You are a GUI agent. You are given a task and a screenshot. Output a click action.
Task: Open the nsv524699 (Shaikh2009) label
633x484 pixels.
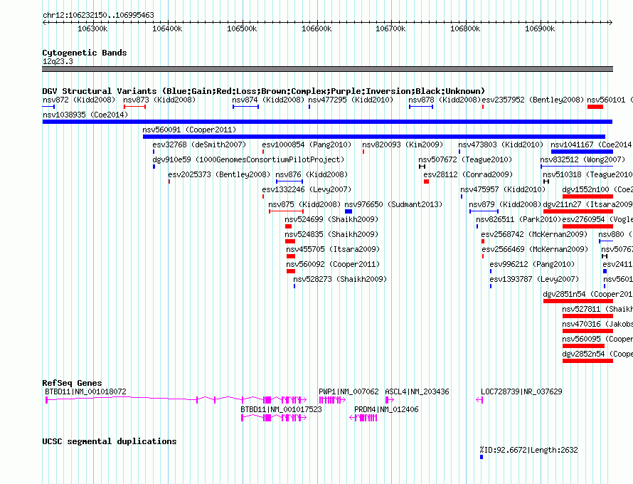(x=331, y=219)
